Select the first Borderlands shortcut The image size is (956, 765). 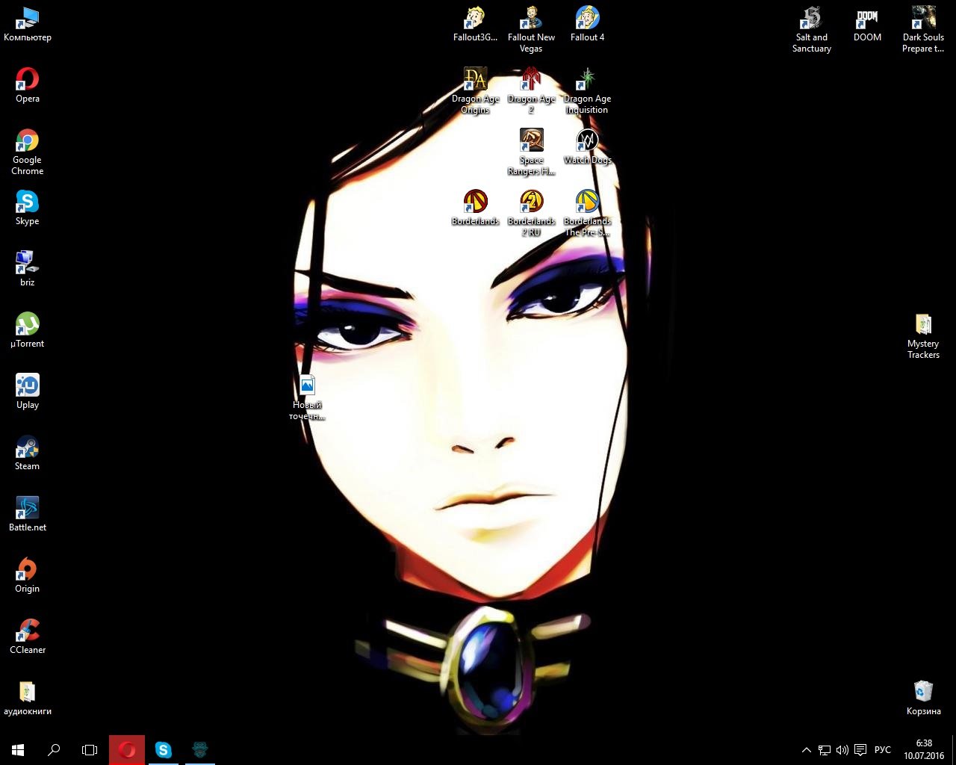click(x=475, y=208)
